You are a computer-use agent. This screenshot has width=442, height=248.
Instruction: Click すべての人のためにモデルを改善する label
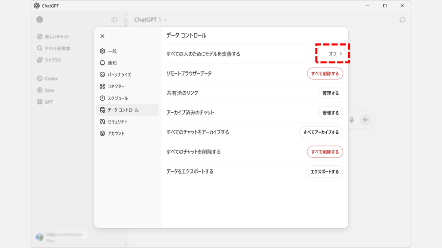(x=203, y=54)
